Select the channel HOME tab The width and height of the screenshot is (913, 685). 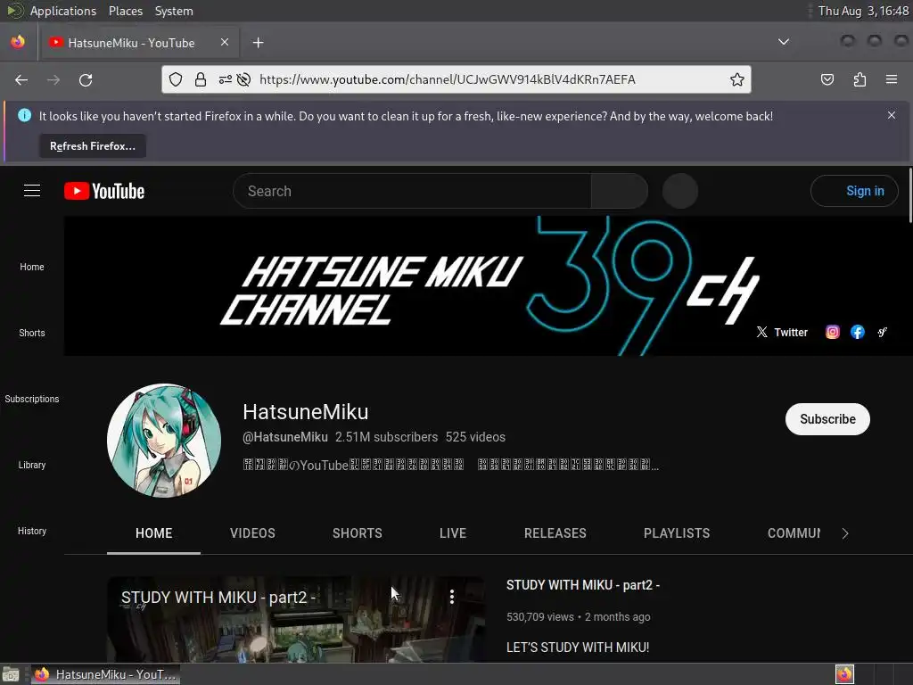pos(153,533)
